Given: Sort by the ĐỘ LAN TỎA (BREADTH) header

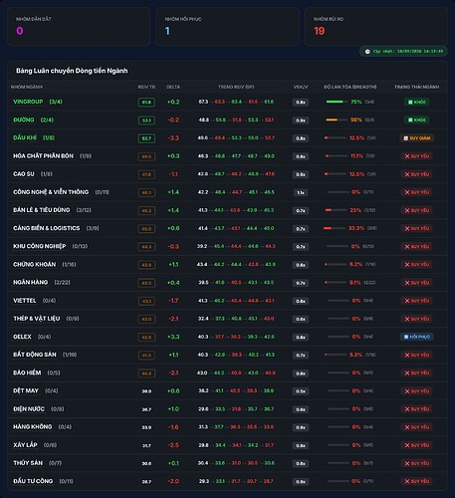Looking at the screenshot, I should (350, 87).
